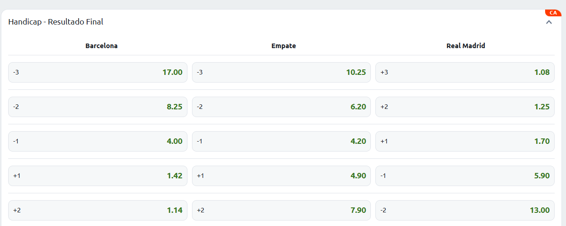Select Barcelona -1 odds 4.00
This screenshot has width=566, height=226.
pyautogui.click(x=98, y=141)
